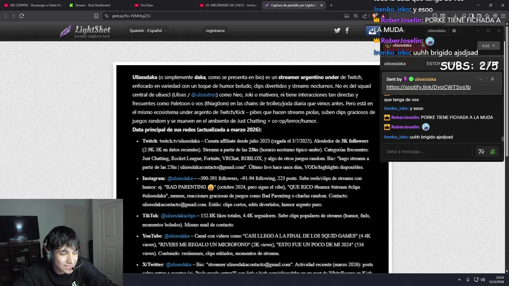
Task: Open TikTok @ulisesdakaclips link
Action: point(178,216)
